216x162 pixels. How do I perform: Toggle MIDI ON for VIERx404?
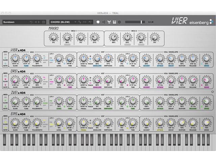coord(5,55)
